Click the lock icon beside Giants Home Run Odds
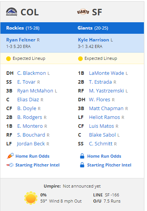 tap(82, 156)
